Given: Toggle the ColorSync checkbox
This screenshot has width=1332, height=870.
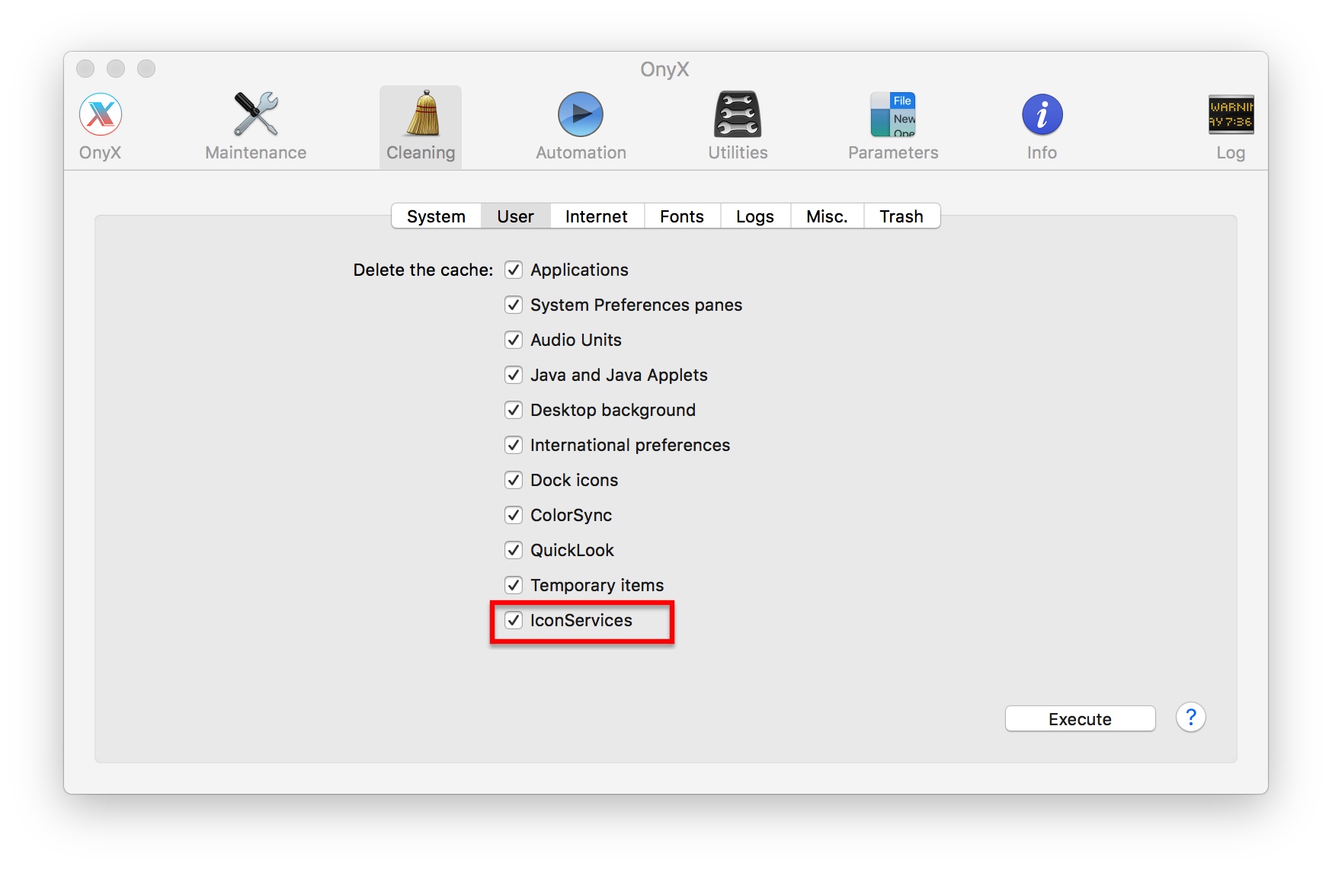Looking at the screenshot, I should point(514,515).
